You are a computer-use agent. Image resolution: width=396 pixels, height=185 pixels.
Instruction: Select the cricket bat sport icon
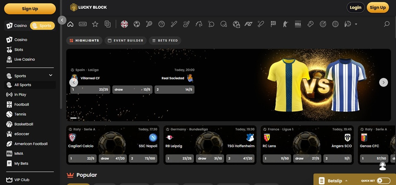[x=174, y=24]
